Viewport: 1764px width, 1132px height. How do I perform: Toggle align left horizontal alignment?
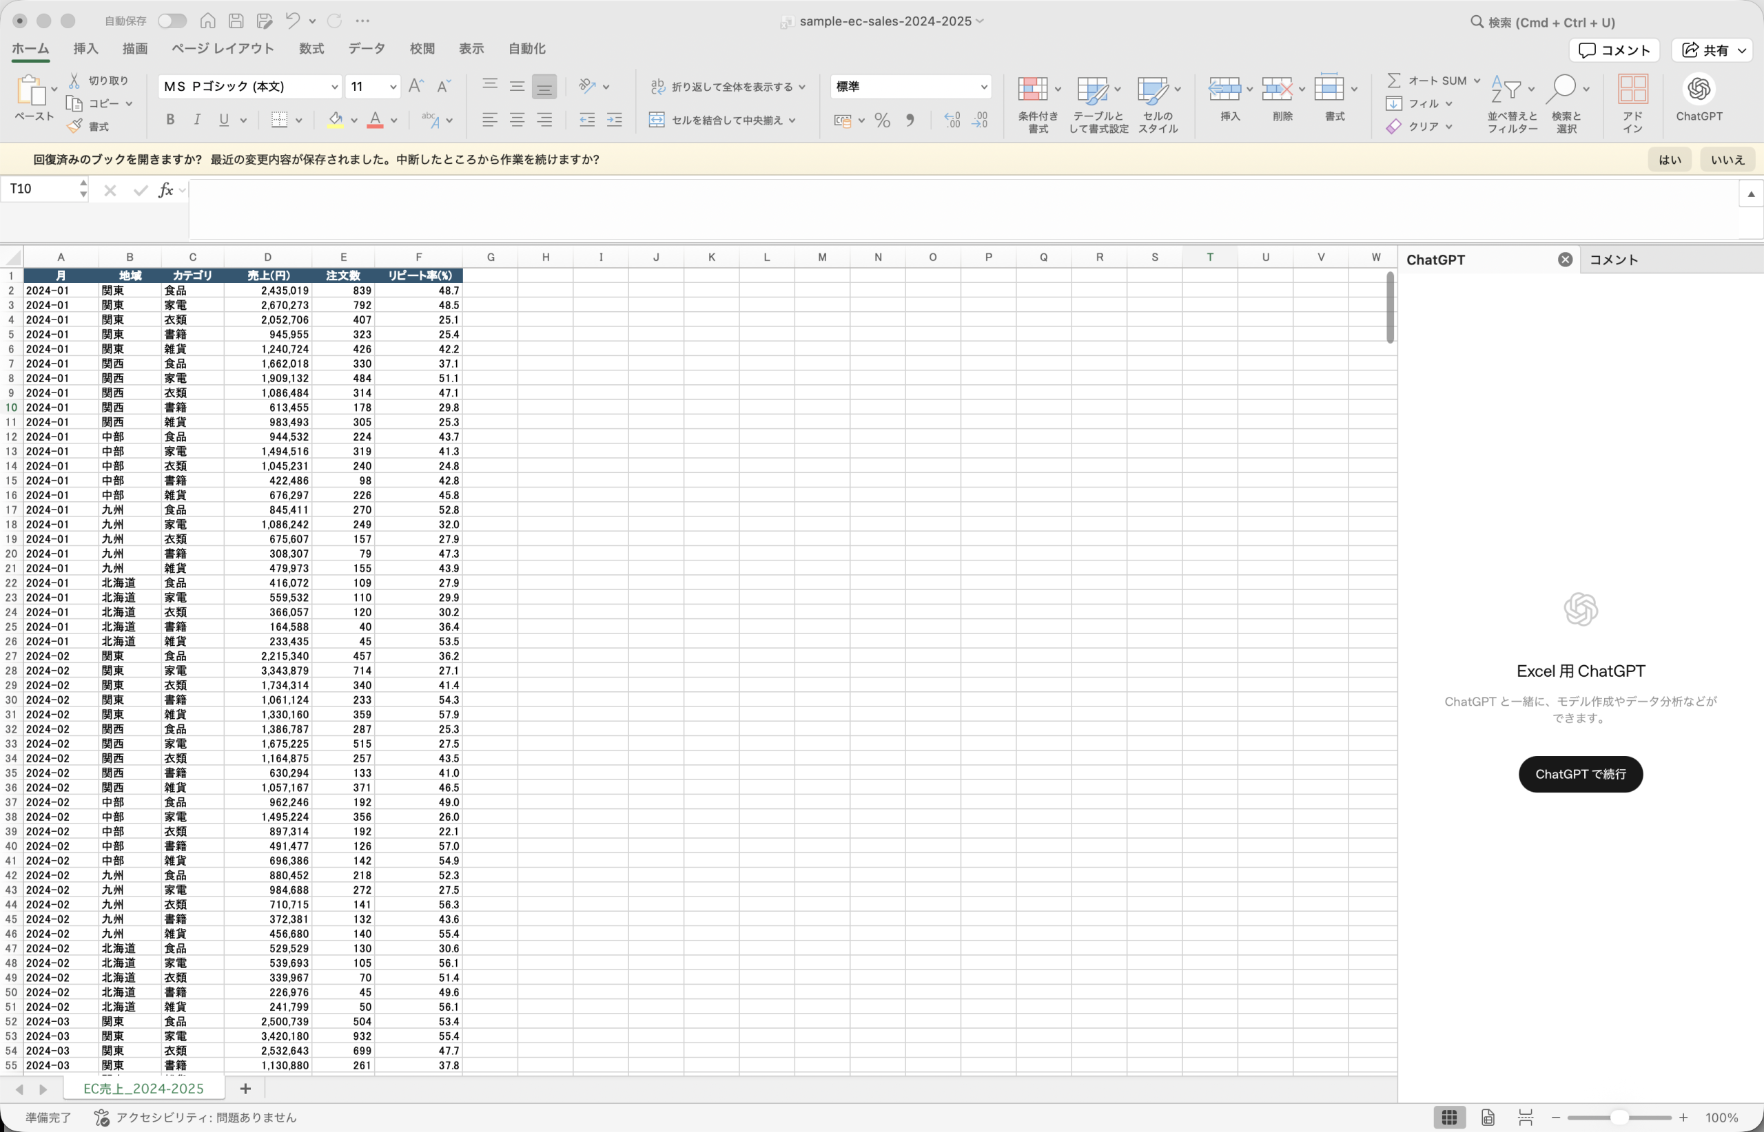click(490, 120)
